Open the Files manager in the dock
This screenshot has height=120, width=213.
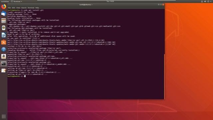(4, 21)
